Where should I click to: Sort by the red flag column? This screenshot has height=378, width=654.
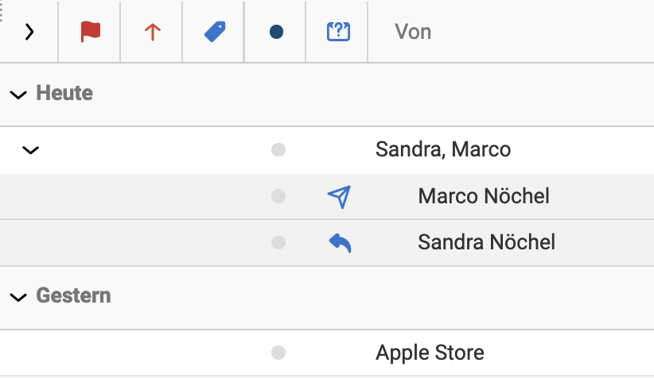click(91, 32)
